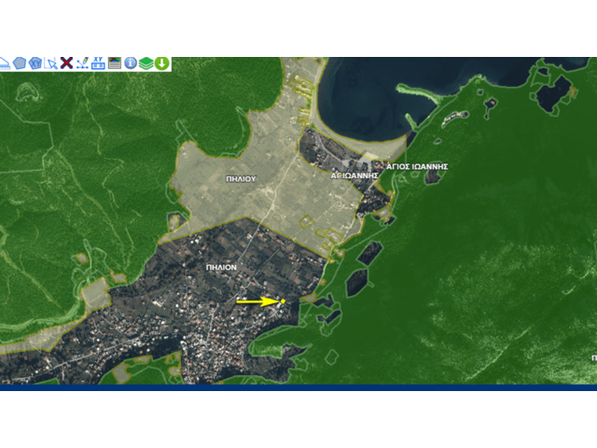Click the red X clear tool

tap(67, 63)
